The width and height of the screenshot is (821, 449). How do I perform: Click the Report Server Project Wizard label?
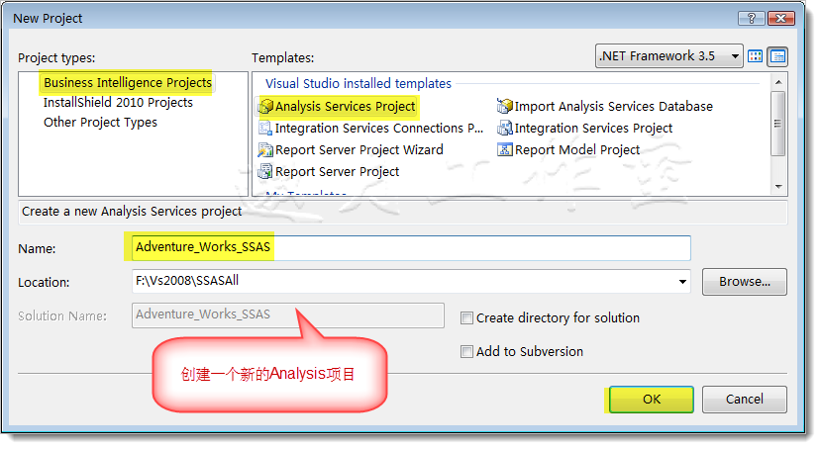point(359,150)
